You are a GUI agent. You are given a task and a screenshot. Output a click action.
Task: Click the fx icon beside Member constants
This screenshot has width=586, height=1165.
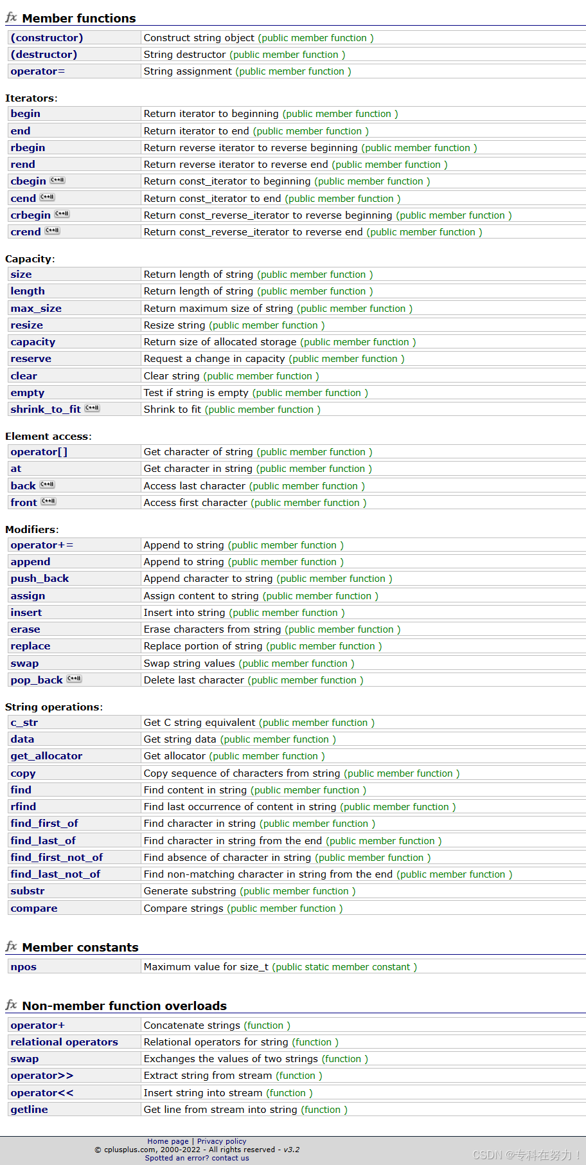[11, 946]
